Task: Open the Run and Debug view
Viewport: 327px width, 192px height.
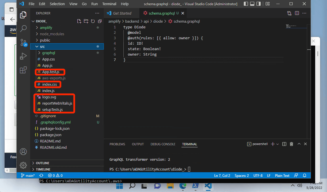Action: point(23,56)
